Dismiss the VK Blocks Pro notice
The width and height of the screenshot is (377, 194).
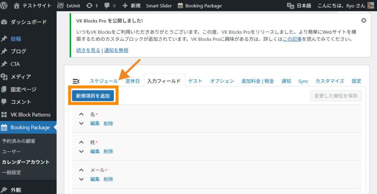click(x=364, y=21)
